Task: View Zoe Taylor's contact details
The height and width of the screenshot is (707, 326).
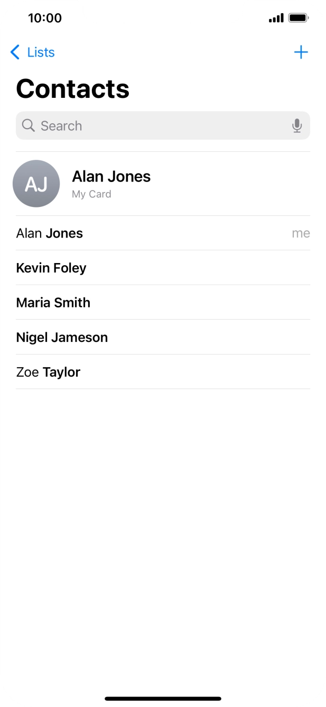Action: (x=48, y=372)
